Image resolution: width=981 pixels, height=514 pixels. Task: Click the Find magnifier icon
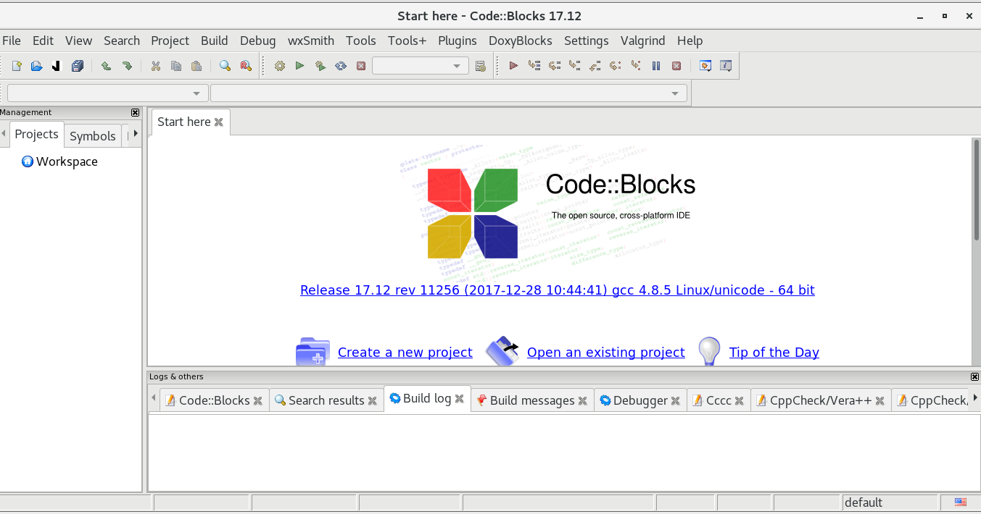[x=225, y=66]
